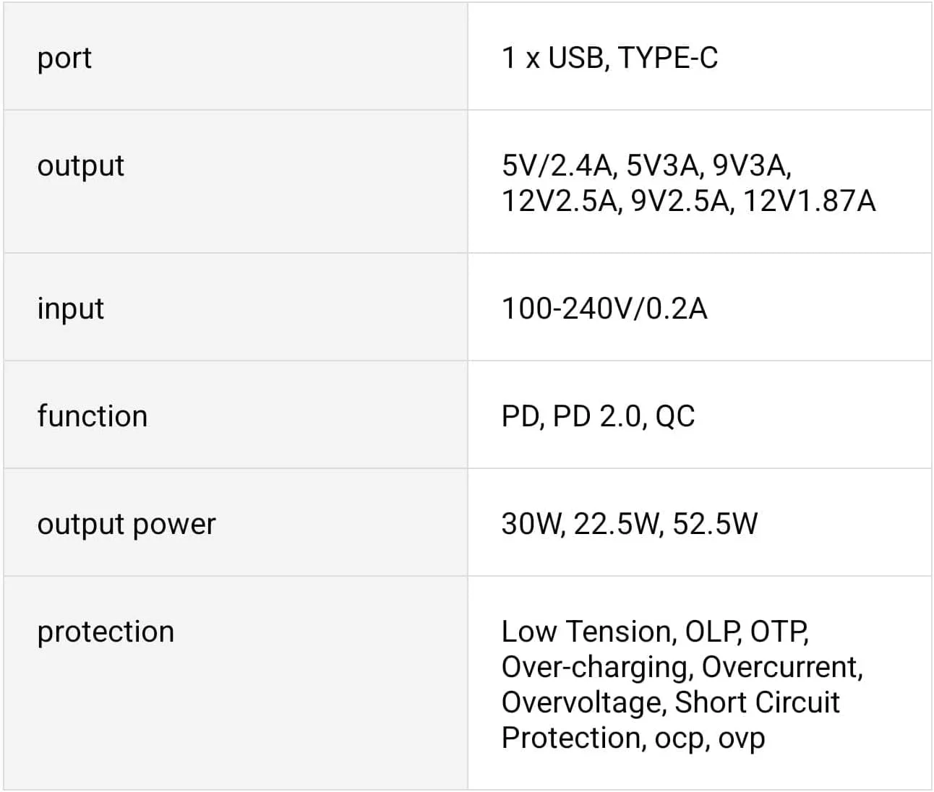
Task: Select the "1 x USB, TYPE-C" value cell
Action: [609, 58]
